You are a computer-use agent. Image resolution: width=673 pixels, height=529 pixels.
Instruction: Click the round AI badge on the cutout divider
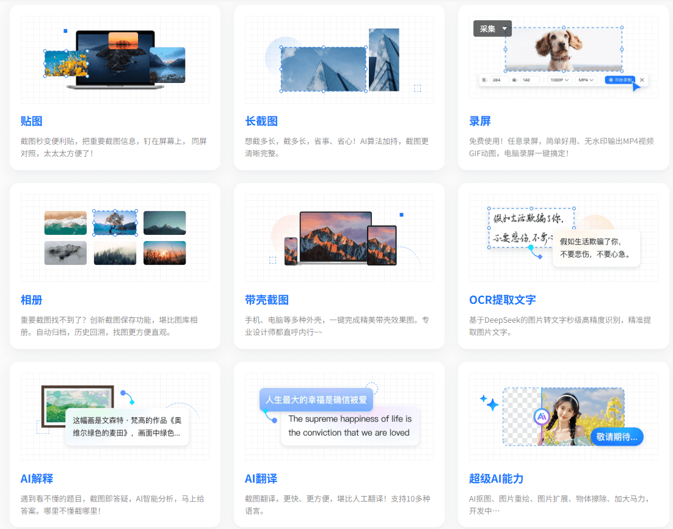pyautogui.click(x=541, y=417)
